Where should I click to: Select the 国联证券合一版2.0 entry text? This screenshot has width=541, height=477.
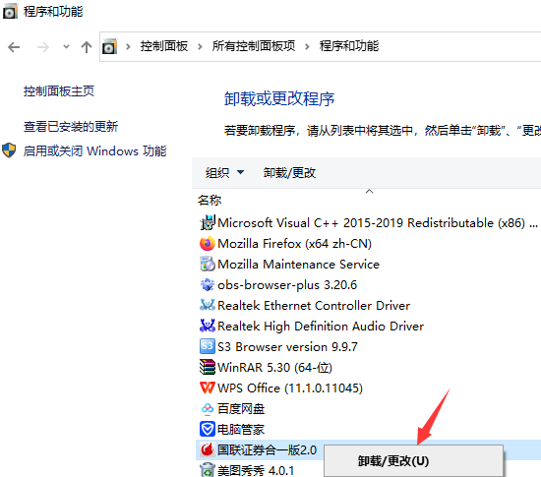pyautogui.click(x=267, y=450)
